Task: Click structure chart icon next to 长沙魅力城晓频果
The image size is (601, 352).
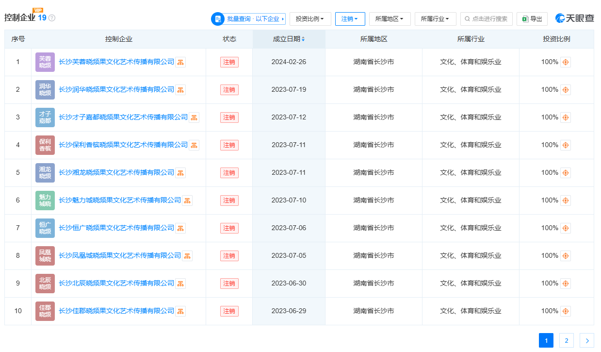Action: pyautogui.click(x=187, y=201)
